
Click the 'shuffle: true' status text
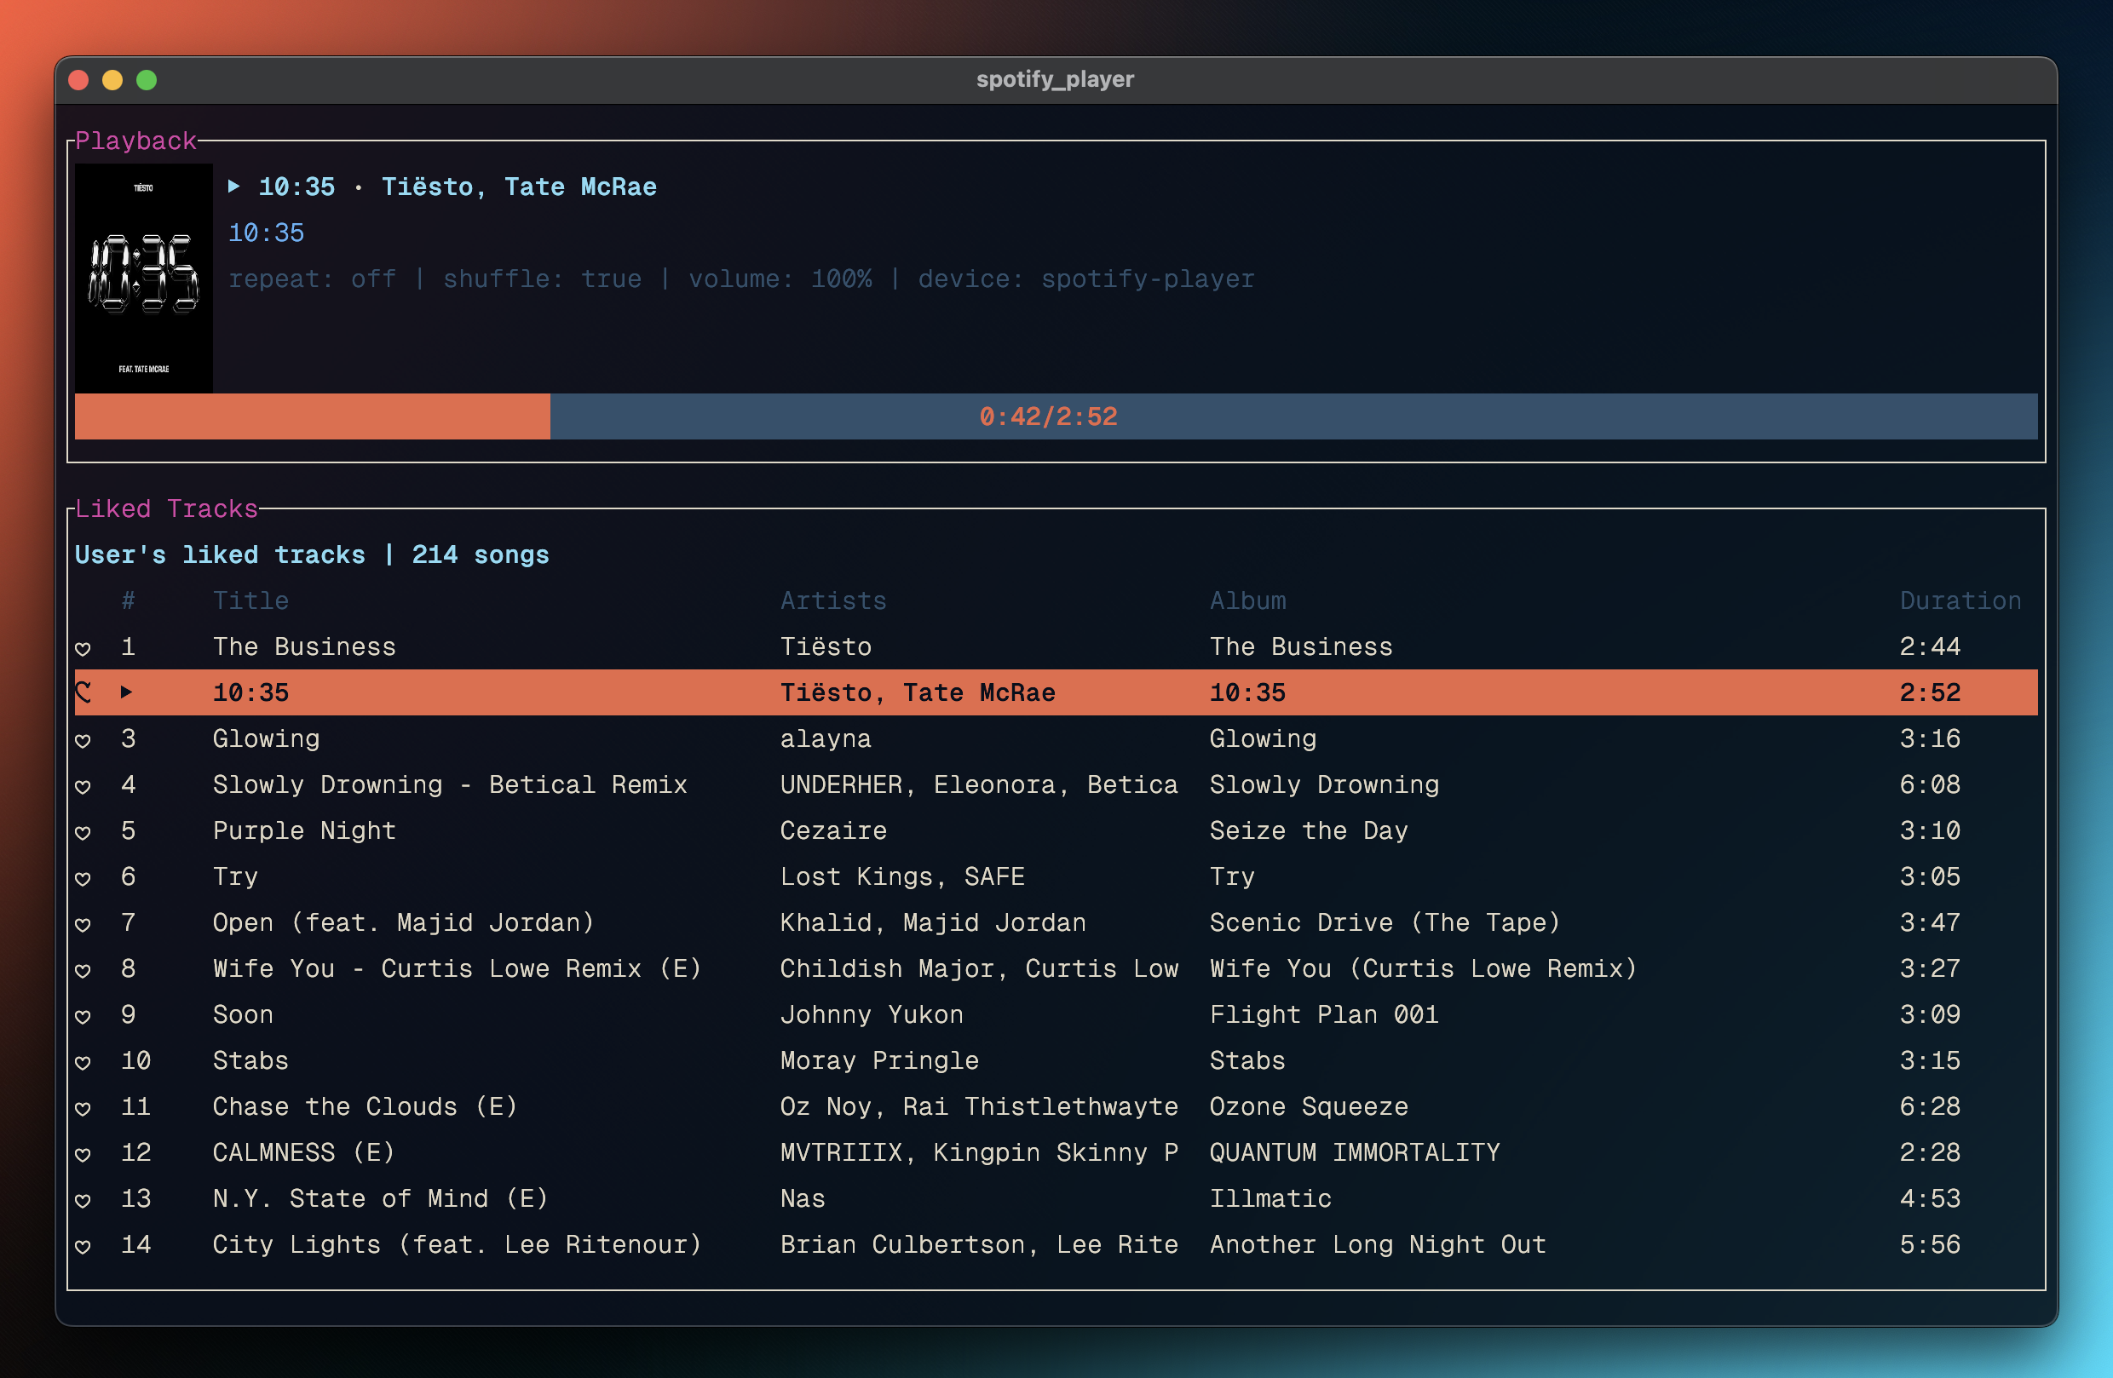point(542,278)
